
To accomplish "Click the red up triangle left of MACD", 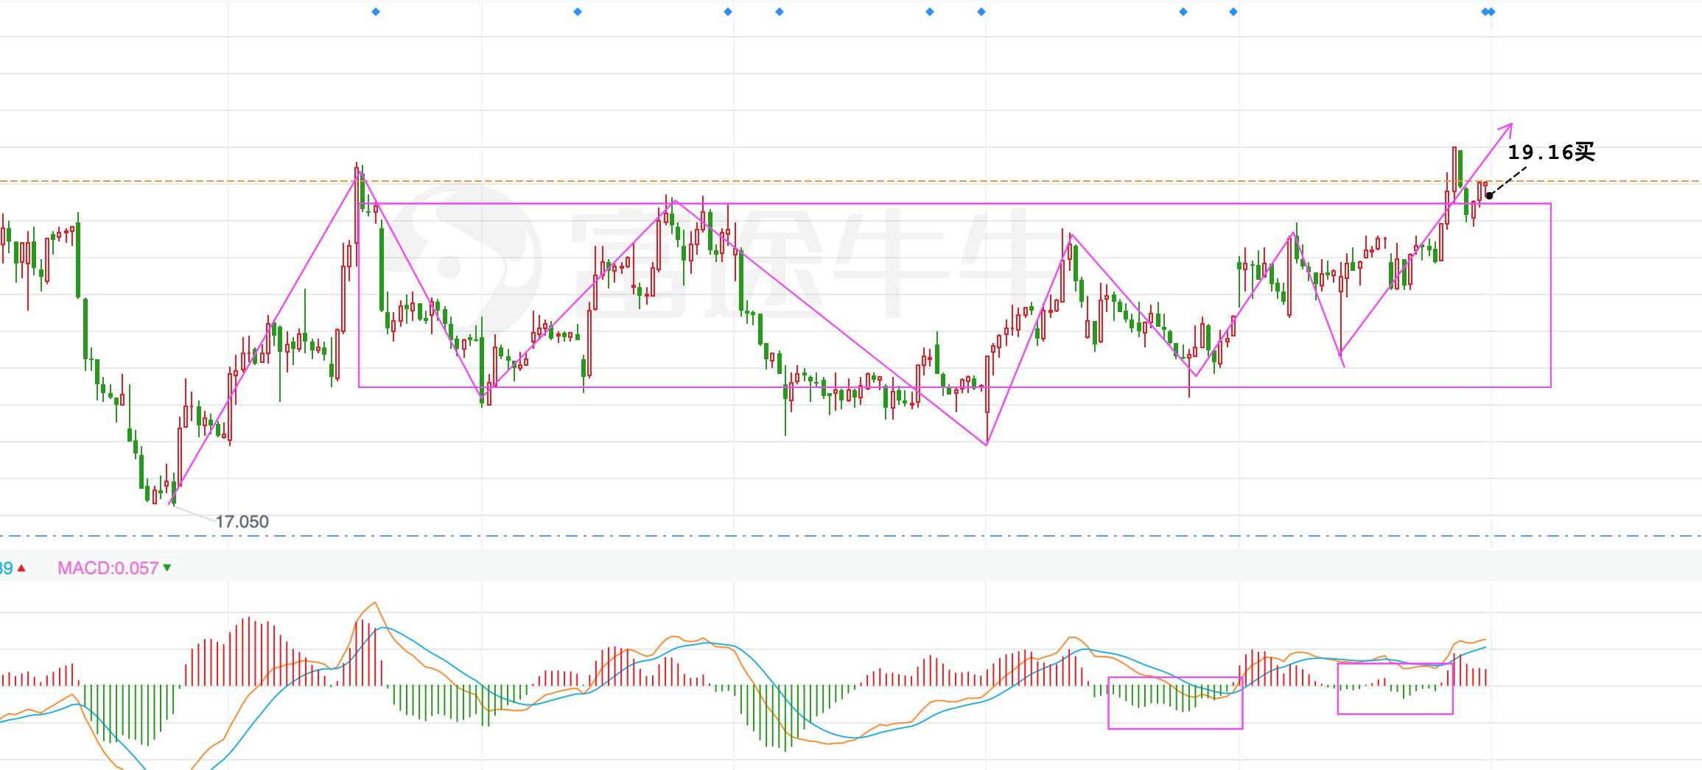I will [x=21, y=568].
